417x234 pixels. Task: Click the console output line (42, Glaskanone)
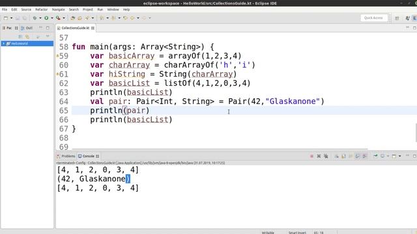point(94,179)
